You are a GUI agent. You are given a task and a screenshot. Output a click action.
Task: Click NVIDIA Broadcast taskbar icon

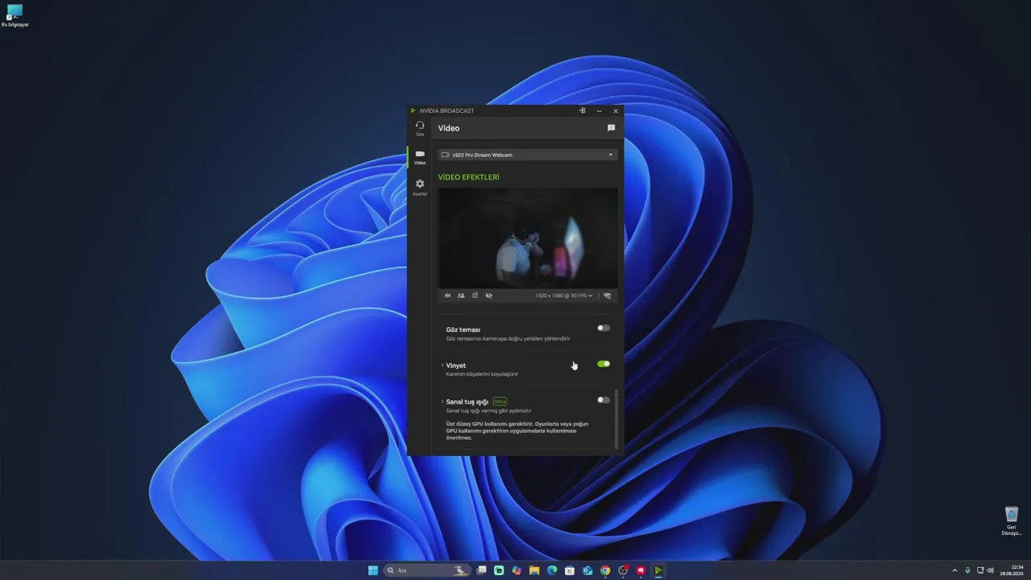pyautogui.click(x=658, y=570)
